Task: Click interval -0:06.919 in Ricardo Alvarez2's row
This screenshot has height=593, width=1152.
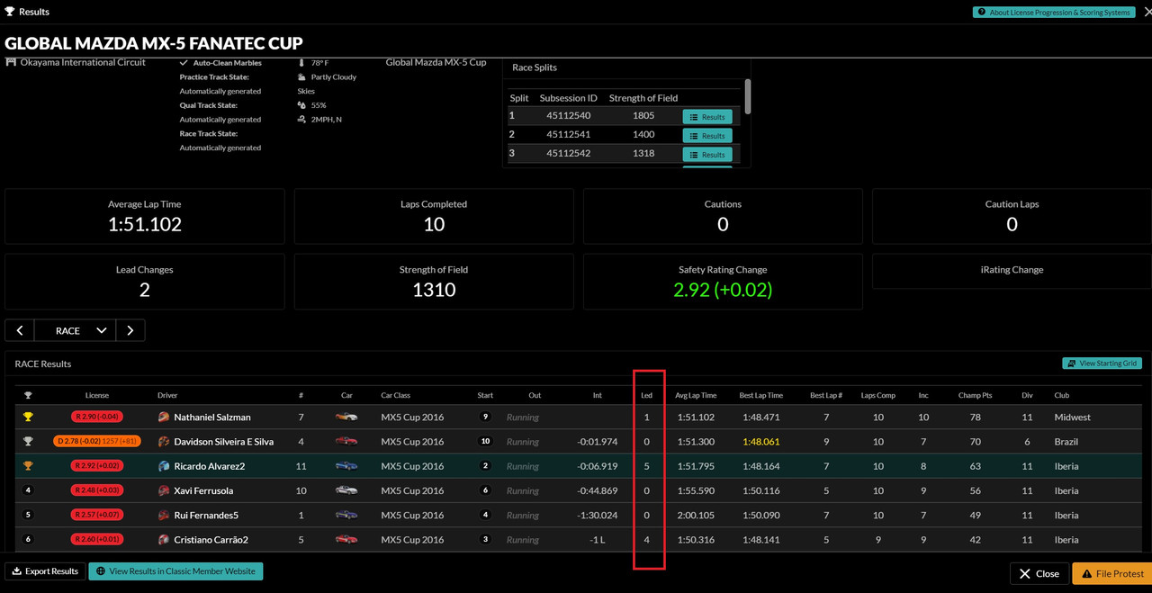Action: click(598, 466)
